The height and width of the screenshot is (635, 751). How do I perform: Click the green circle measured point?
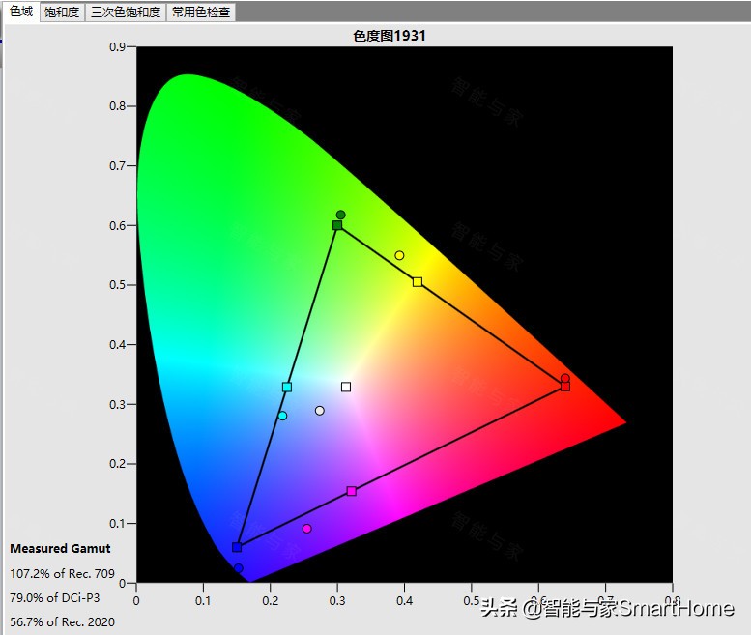point(340,215)
